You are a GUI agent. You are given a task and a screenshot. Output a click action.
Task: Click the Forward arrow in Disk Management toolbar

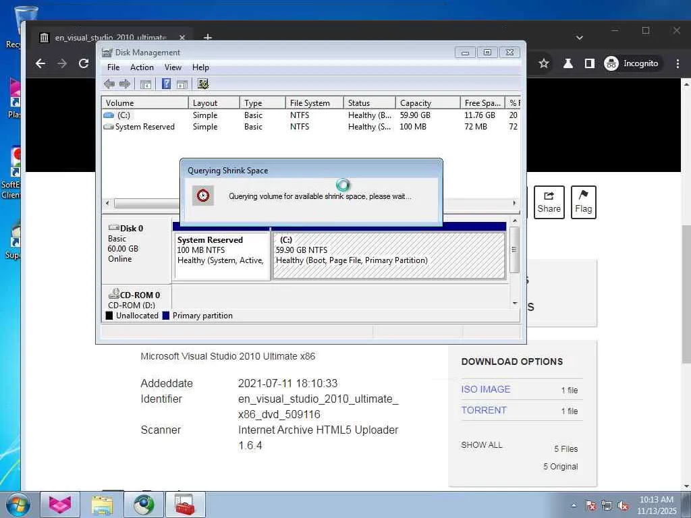click(125, 84)
